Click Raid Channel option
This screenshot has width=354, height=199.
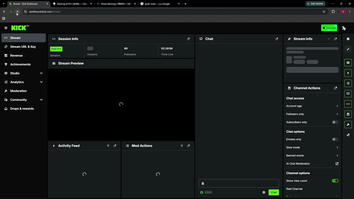point(294,189)
